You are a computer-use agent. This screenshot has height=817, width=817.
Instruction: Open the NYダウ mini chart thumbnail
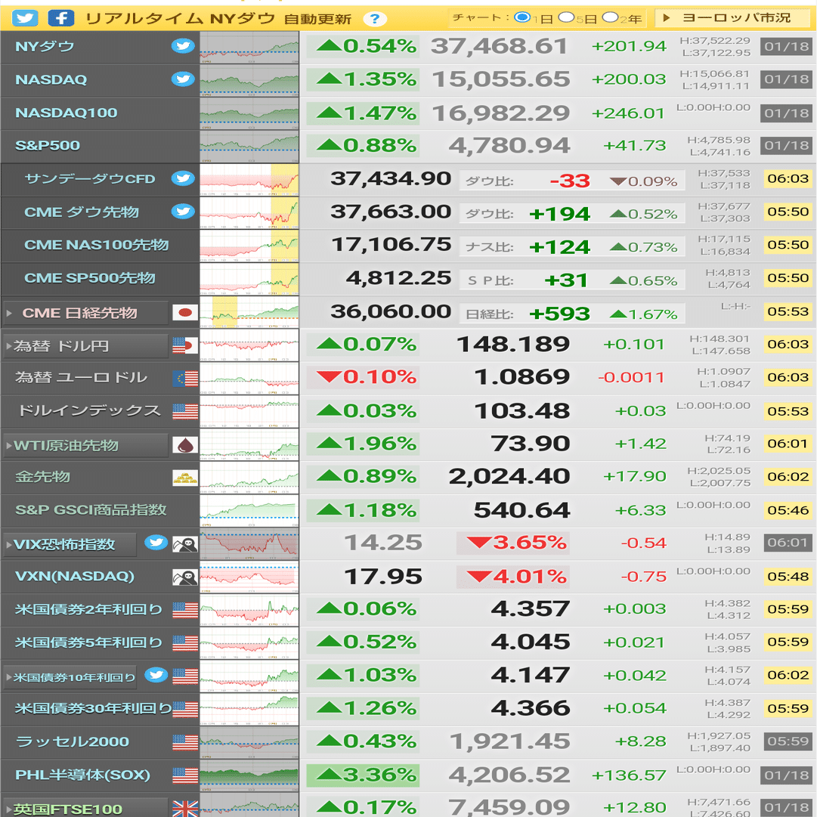click(x=249, y=48)
